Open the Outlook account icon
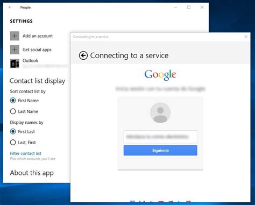The width and height of the screenshot is (255, 205). [x=15, y=63]
